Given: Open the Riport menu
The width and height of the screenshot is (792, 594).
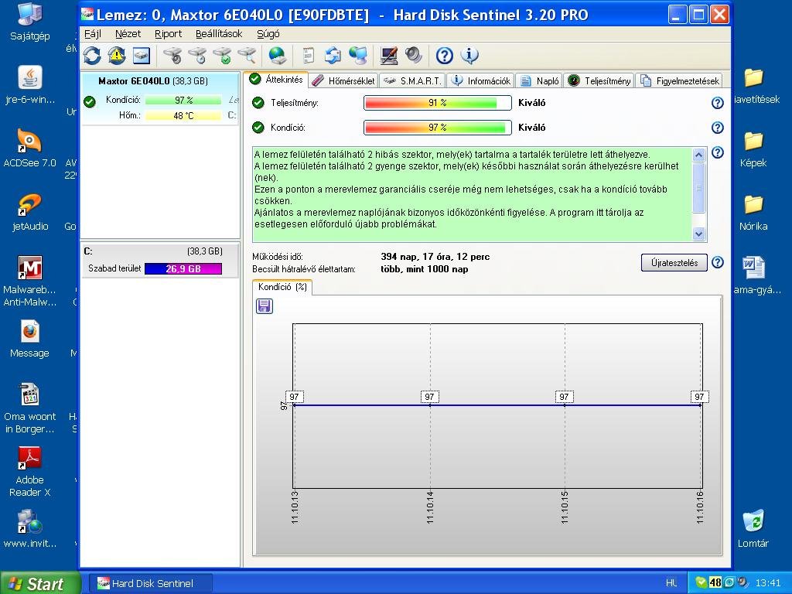Looking at the screenshot, I should (x=168, y=34).
